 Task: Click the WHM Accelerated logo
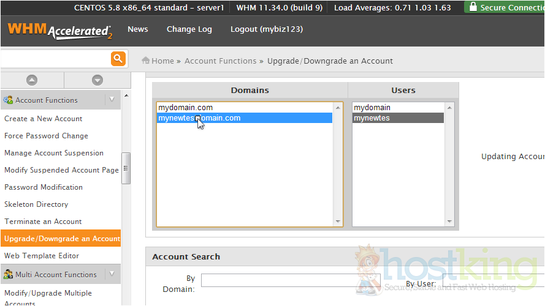pos(59,31)
